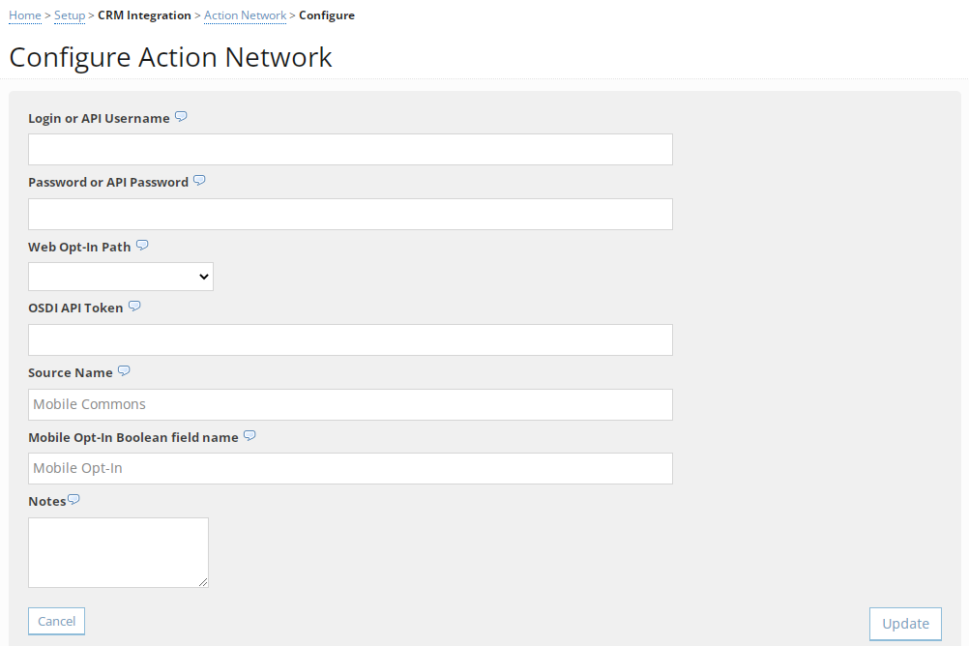Navigate to Home via the breadcrumb link
Image resolution: width=969 pixels, height=646 pixels.
click(x=24, y=15)
